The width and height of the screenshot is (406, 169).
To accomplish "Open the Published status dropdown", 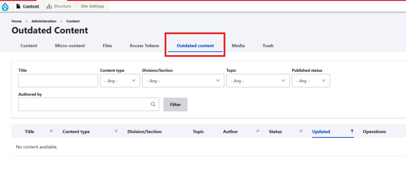I will (x=311, y=81).
